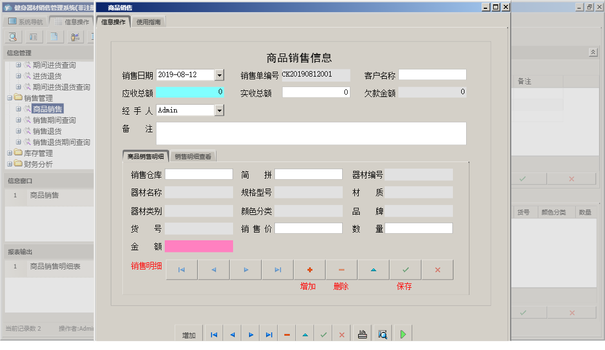Screen dimensions: 605x350
Task: Select 销售退货 in the left navigation tree
Action: click(x=46, y=131)
